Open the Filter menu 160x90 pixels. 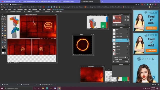(x=25, y=9)
